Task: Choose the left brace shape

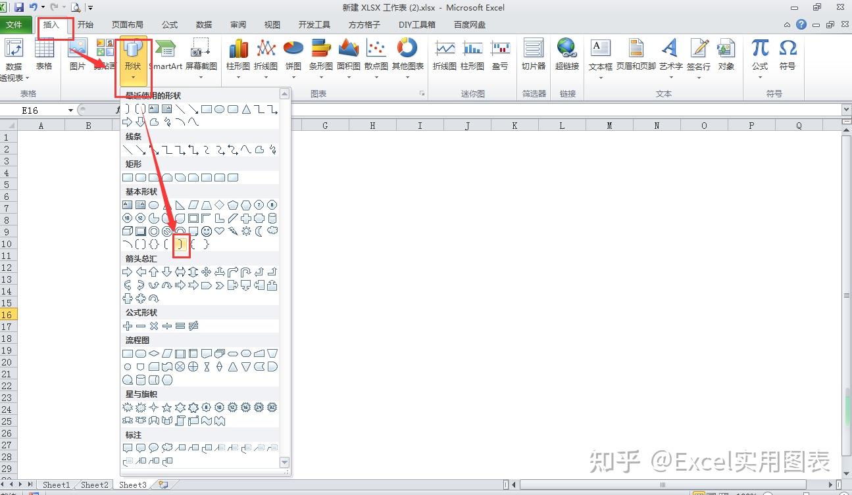Action: pyautogui.click(x=193, y=245)
